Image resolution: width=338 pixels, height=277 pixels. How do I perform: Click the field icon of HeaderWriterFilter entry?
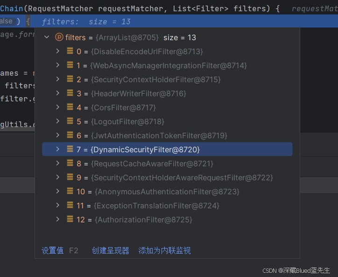(x=70, y=93)
